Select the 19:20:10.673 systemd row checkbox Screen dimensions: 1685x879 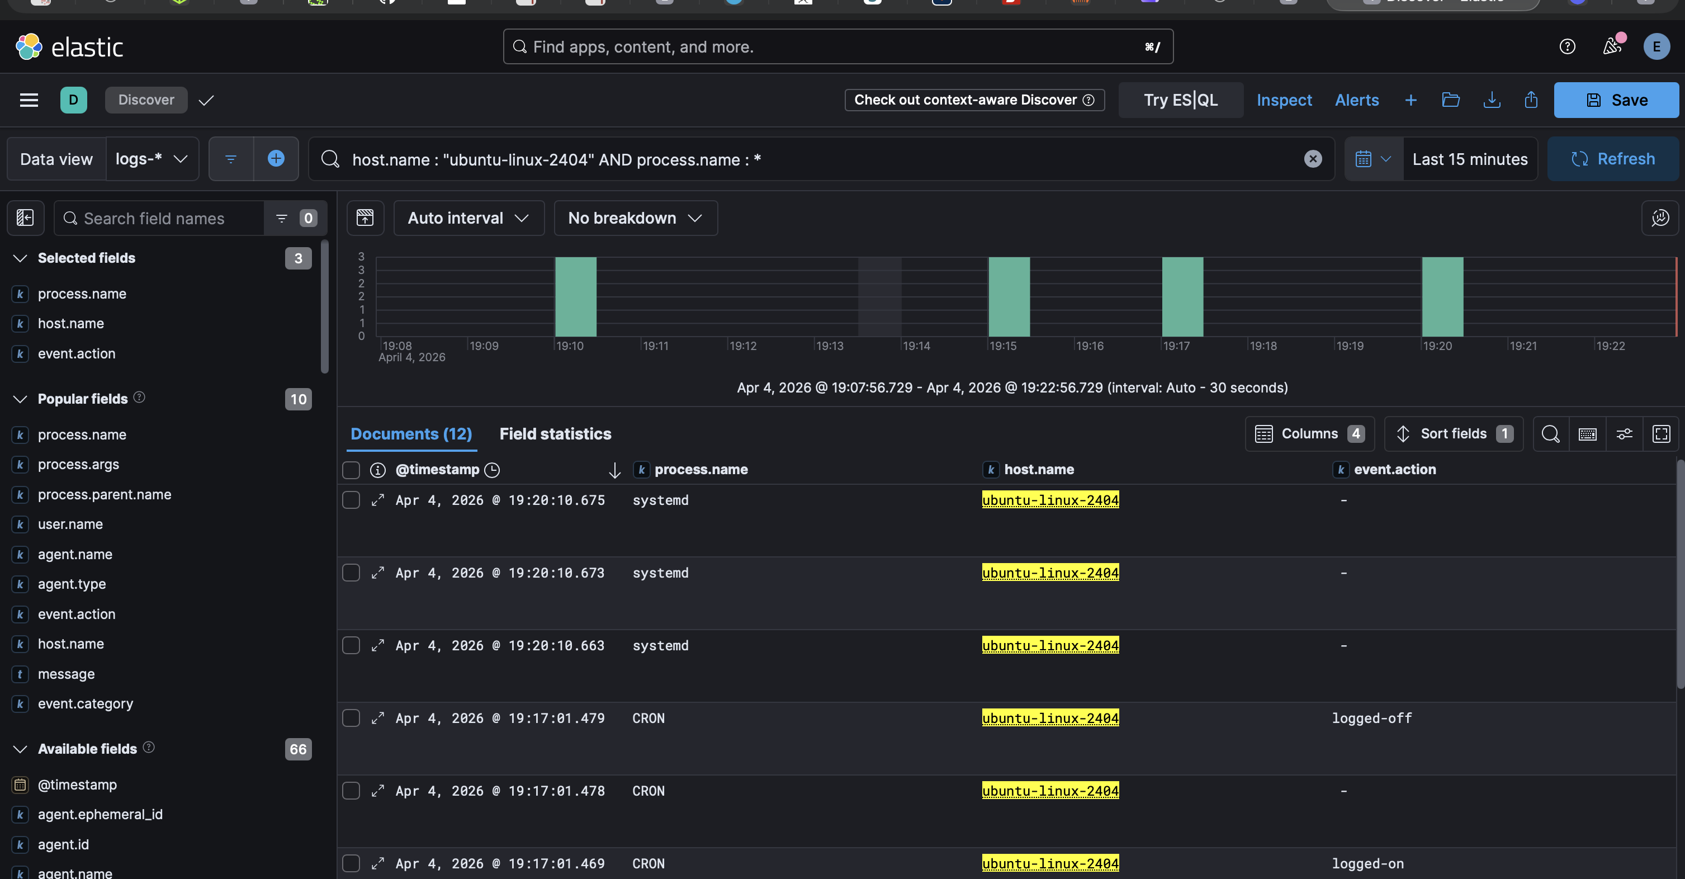(x=351, y=573)
